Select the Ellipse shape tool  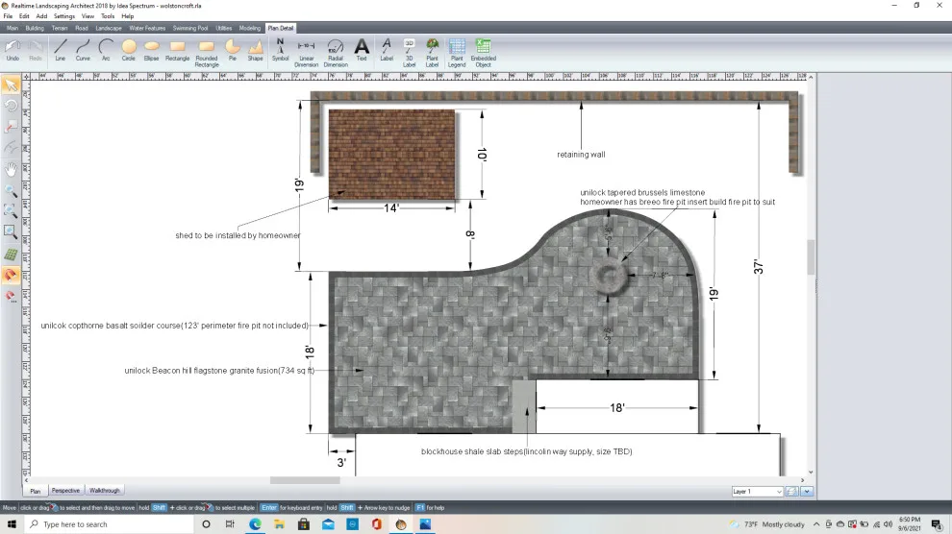[151, 50]
